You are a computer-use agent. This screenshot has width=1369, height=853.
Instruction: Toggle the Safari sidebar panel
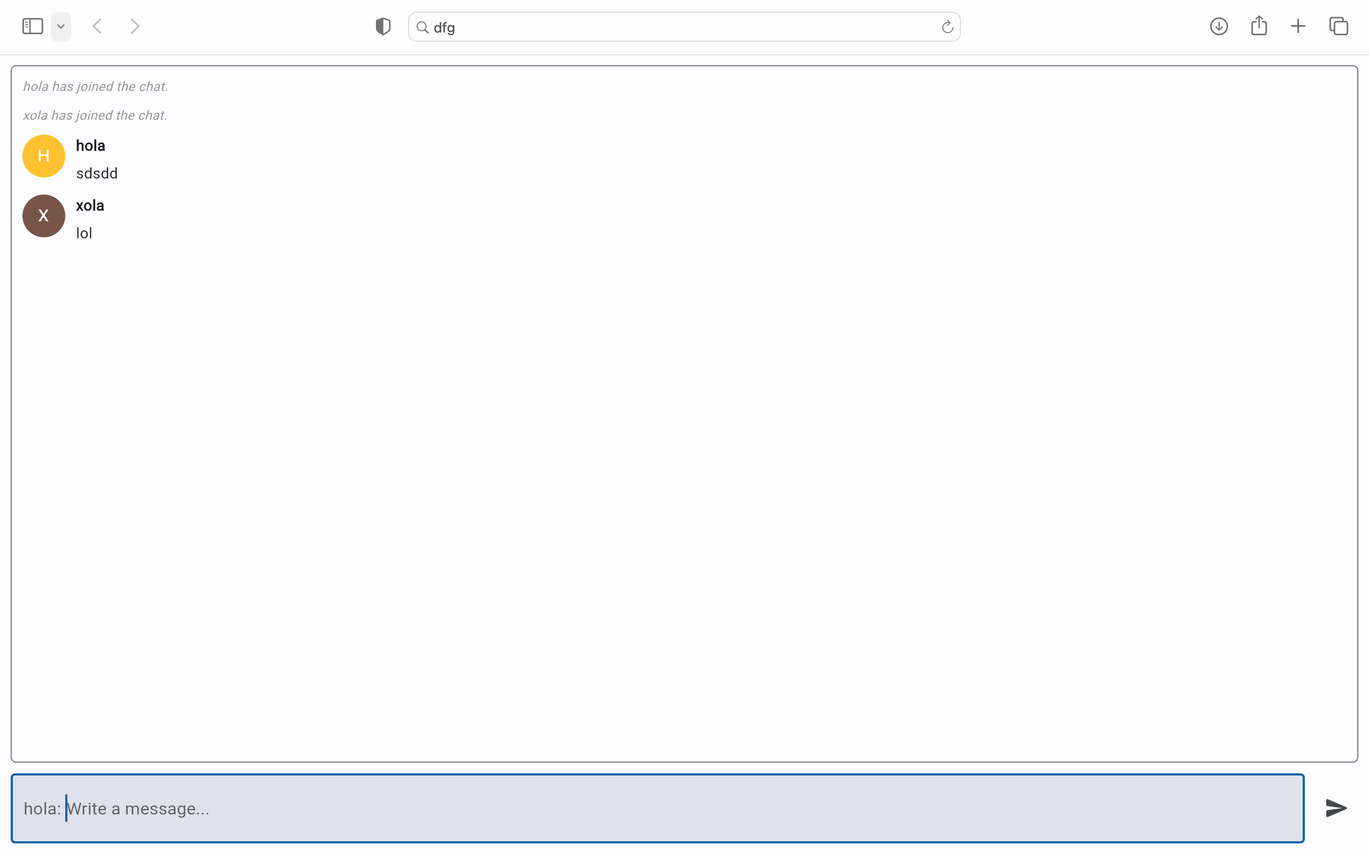[33, 27]
